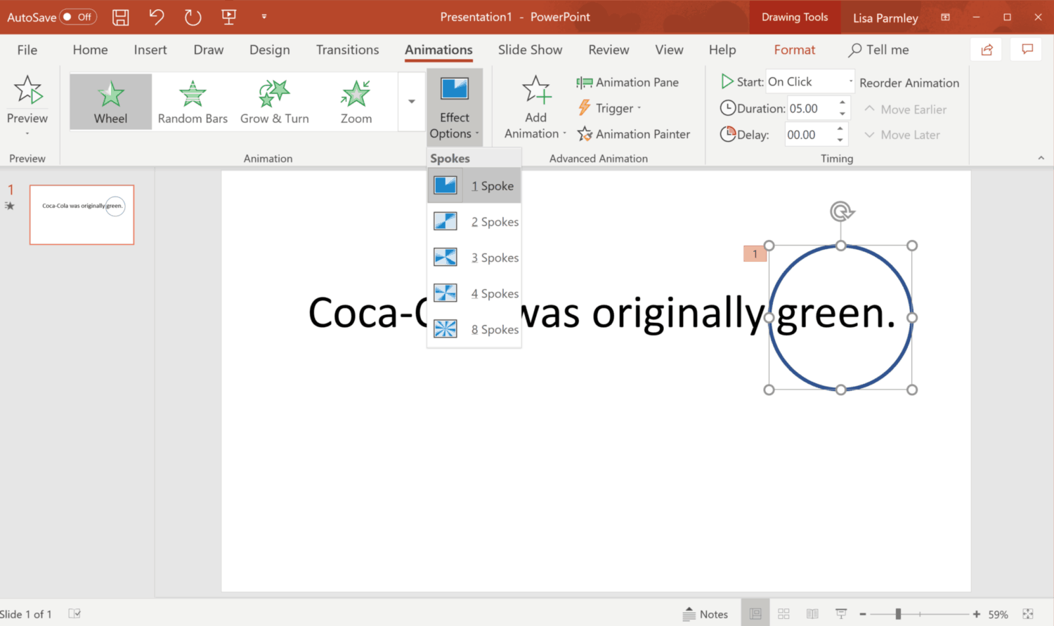1054x626 pixels.
Task: Select the Grow & Turn animation
Action: (275, 102)
